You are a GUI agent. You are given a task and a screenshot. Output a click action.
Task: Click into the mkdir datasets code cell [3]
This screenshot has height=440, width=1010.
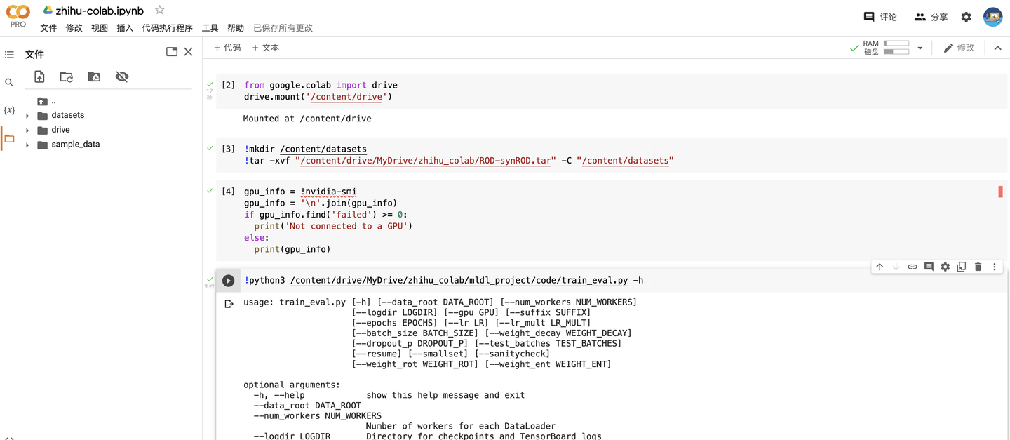pyautogui.click(x=612, y=155)
